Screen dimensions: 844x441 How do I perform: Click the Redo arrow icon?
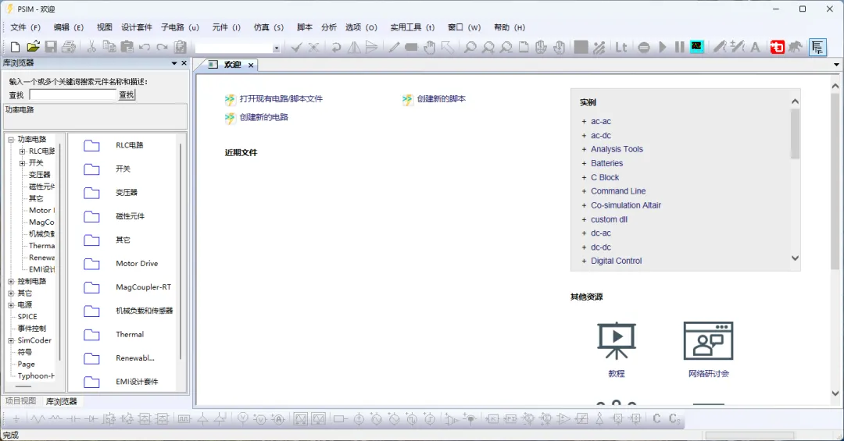[x=162, y=48]
